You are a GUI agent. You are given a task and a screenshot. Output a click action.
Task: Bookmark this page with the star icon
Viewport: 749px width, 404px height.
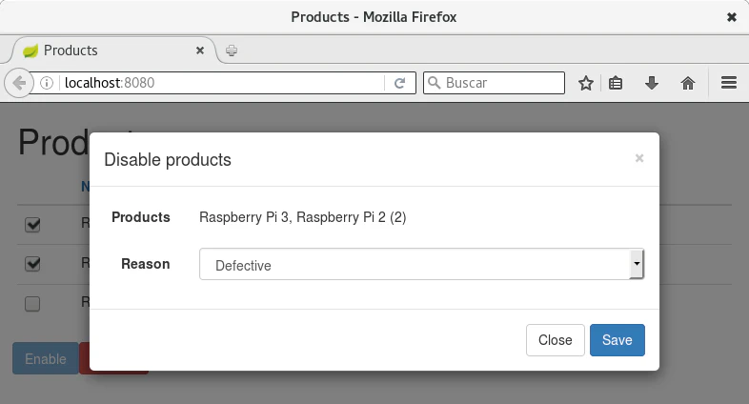(586, 83)
